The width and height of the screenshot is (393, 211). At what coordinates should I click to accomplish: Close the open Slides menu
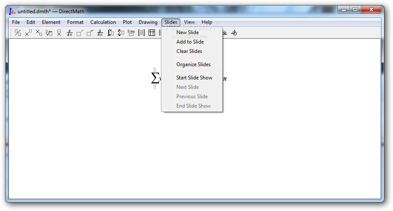click(x=171, y=22)
